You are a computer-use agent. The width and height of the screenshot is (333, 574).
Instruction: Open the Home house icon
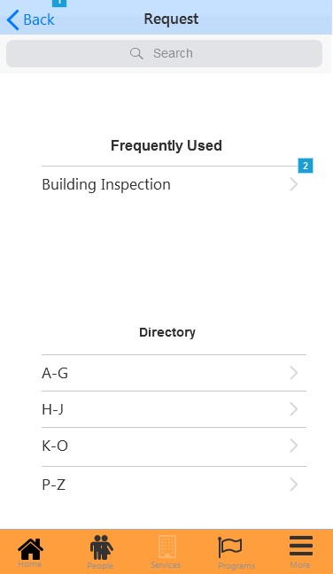pyautogui.click(x=30, y=548)
